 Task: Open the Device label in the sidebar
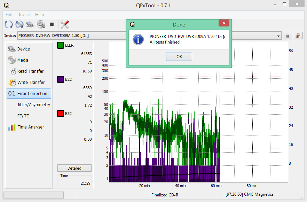(x=24, y=49)
